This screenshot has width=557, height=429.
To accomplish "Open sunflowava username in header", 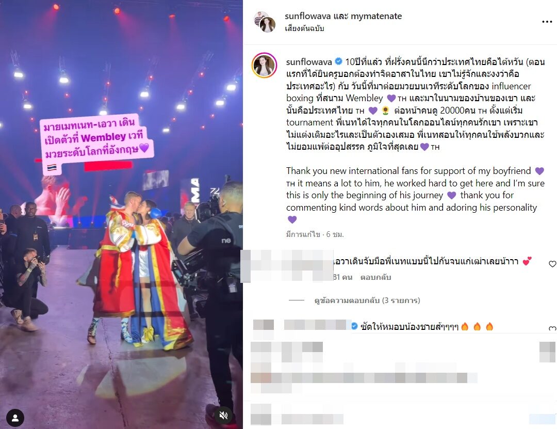I will tap(307, 16).
